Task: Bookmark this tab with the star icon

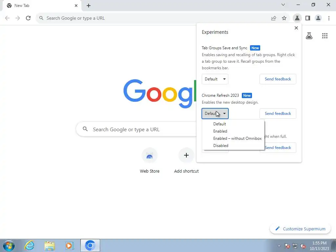Action: [x=284, y=18]
